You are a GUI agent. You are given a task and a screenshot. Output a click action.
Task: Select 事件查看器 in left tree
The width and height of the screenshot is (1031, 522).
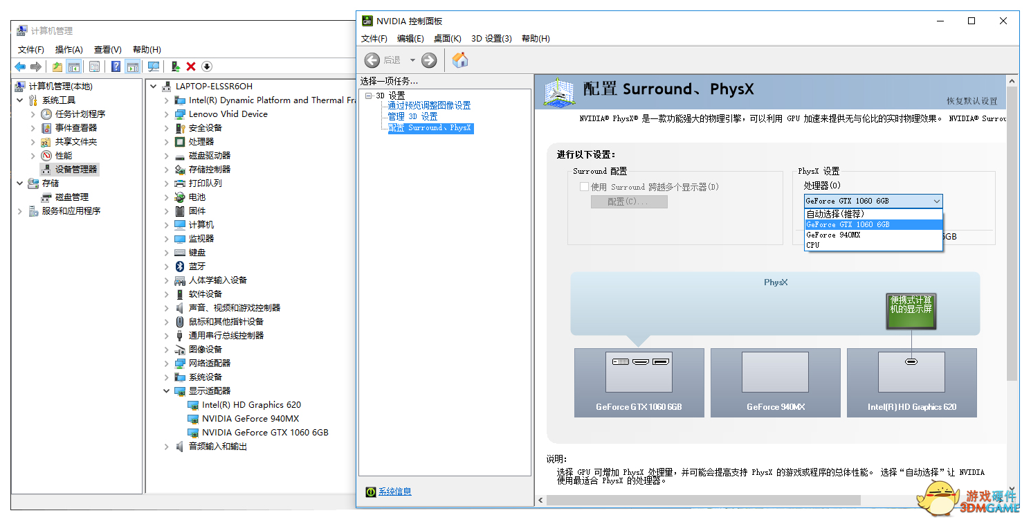click(76, 128)
